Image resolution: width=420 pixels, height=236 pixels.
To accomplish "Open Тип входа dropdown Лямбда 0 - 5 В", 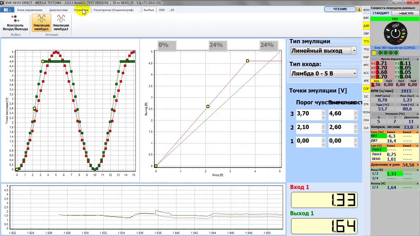I will click(324, 73).
